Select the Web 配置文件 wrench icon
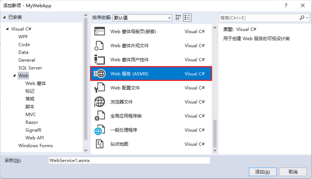This screenshot has width=312, height=179. click(x=99, y=88)
